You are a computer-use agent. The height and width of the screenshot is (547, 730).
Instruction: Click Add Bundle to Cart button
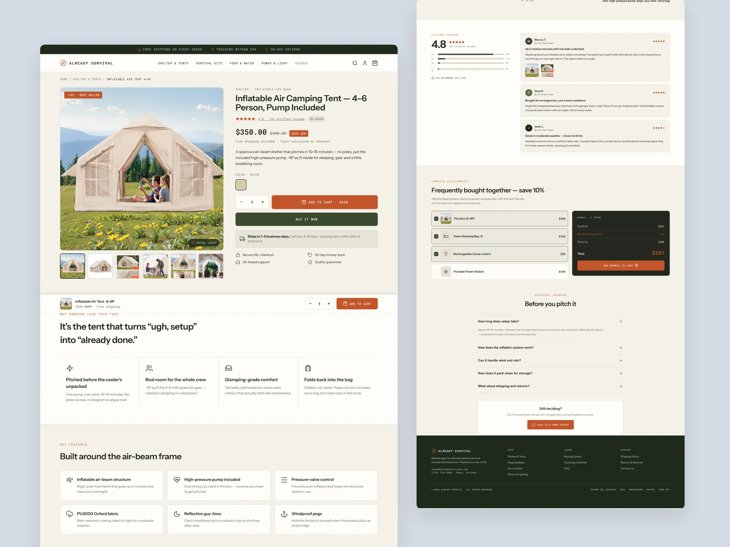click(x=620, y=265)
